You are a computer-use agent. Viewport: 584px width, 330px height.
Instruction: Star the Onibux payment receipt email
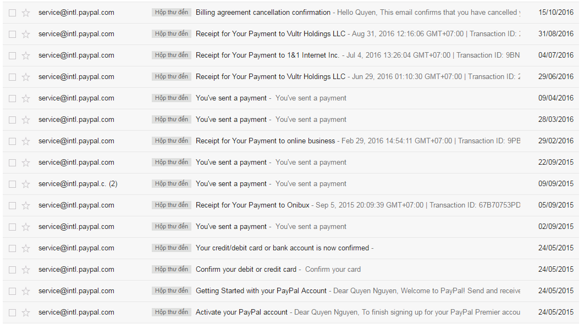pos(24,205)
